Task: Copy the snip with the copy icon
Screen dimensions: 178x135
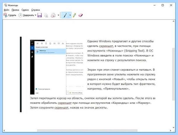Action: [x=46, y=15]
